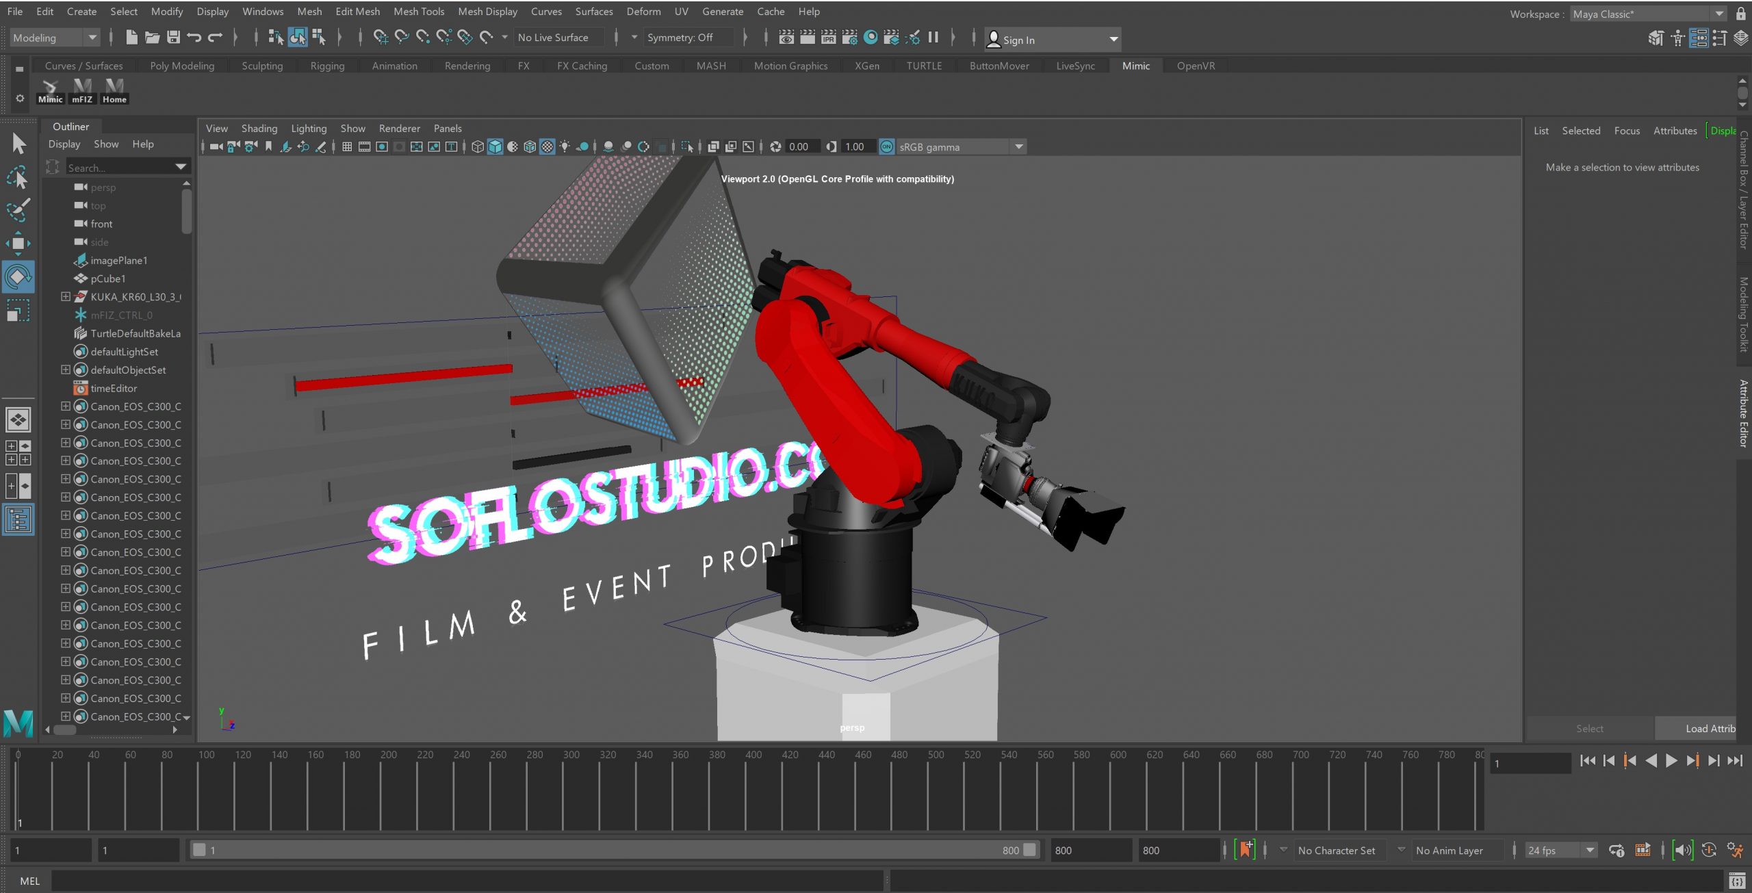Play animation forwards
Viewport: 1752px width, 893px height.
(1671, 761)
